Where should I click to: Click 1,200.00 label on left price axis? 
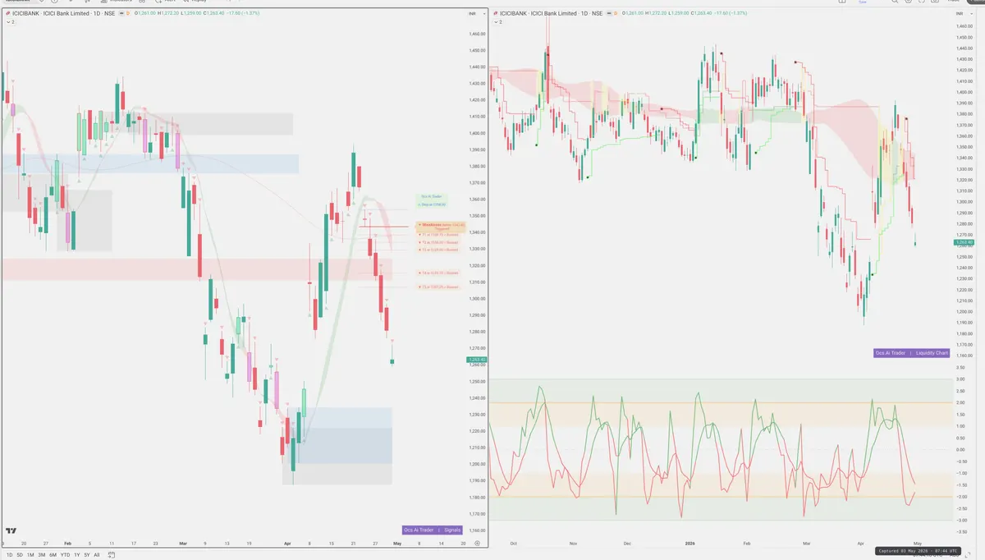(477, 464)
